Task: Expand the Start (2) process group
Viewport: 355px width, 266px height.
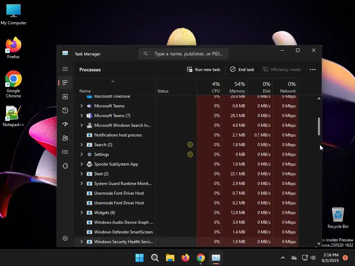Action: tap(81, 174)
